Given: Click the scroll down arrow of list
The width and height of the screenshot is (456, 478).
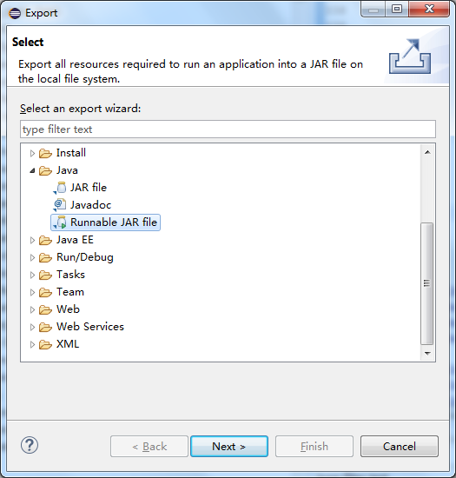Looking at the screenshot, I should click(x=427, y=354).
